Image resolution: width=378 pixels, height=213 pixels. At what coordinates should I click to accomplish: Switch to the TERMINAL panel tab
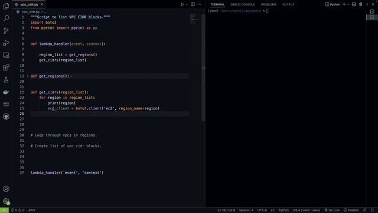tap(217, 4)
